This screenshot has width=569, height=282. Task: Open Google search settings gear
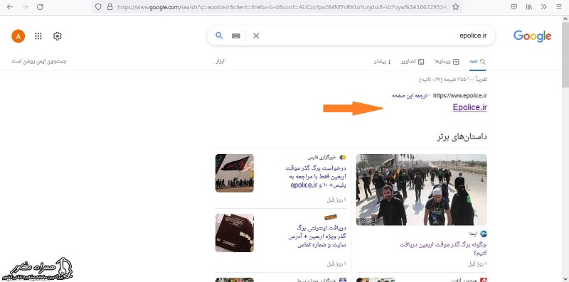58,36
